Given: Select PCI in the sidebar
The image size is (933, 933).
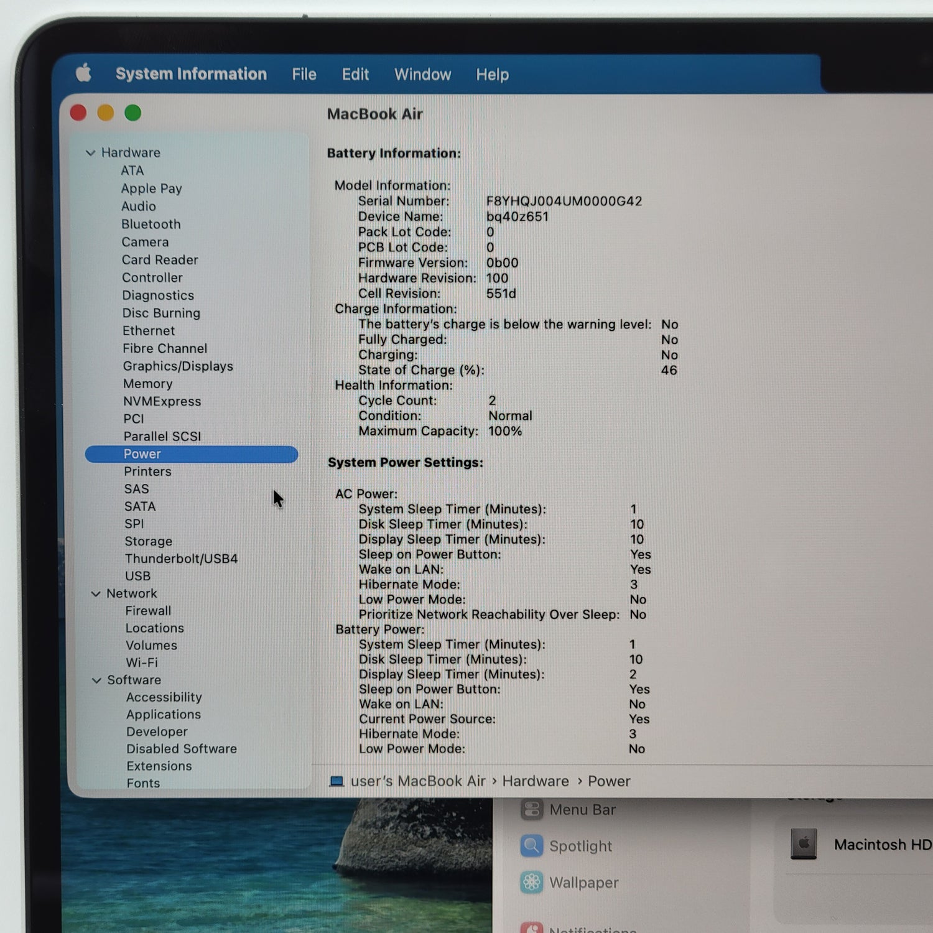Looking at the screenshot, I should click(134, 419).
